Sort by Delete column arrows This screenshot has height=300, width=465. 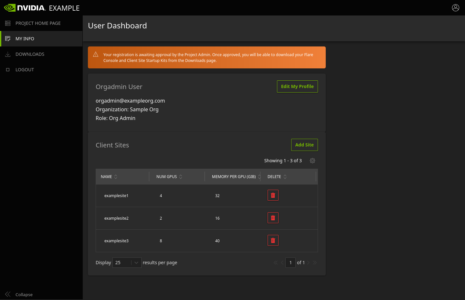tap(285, 177)
